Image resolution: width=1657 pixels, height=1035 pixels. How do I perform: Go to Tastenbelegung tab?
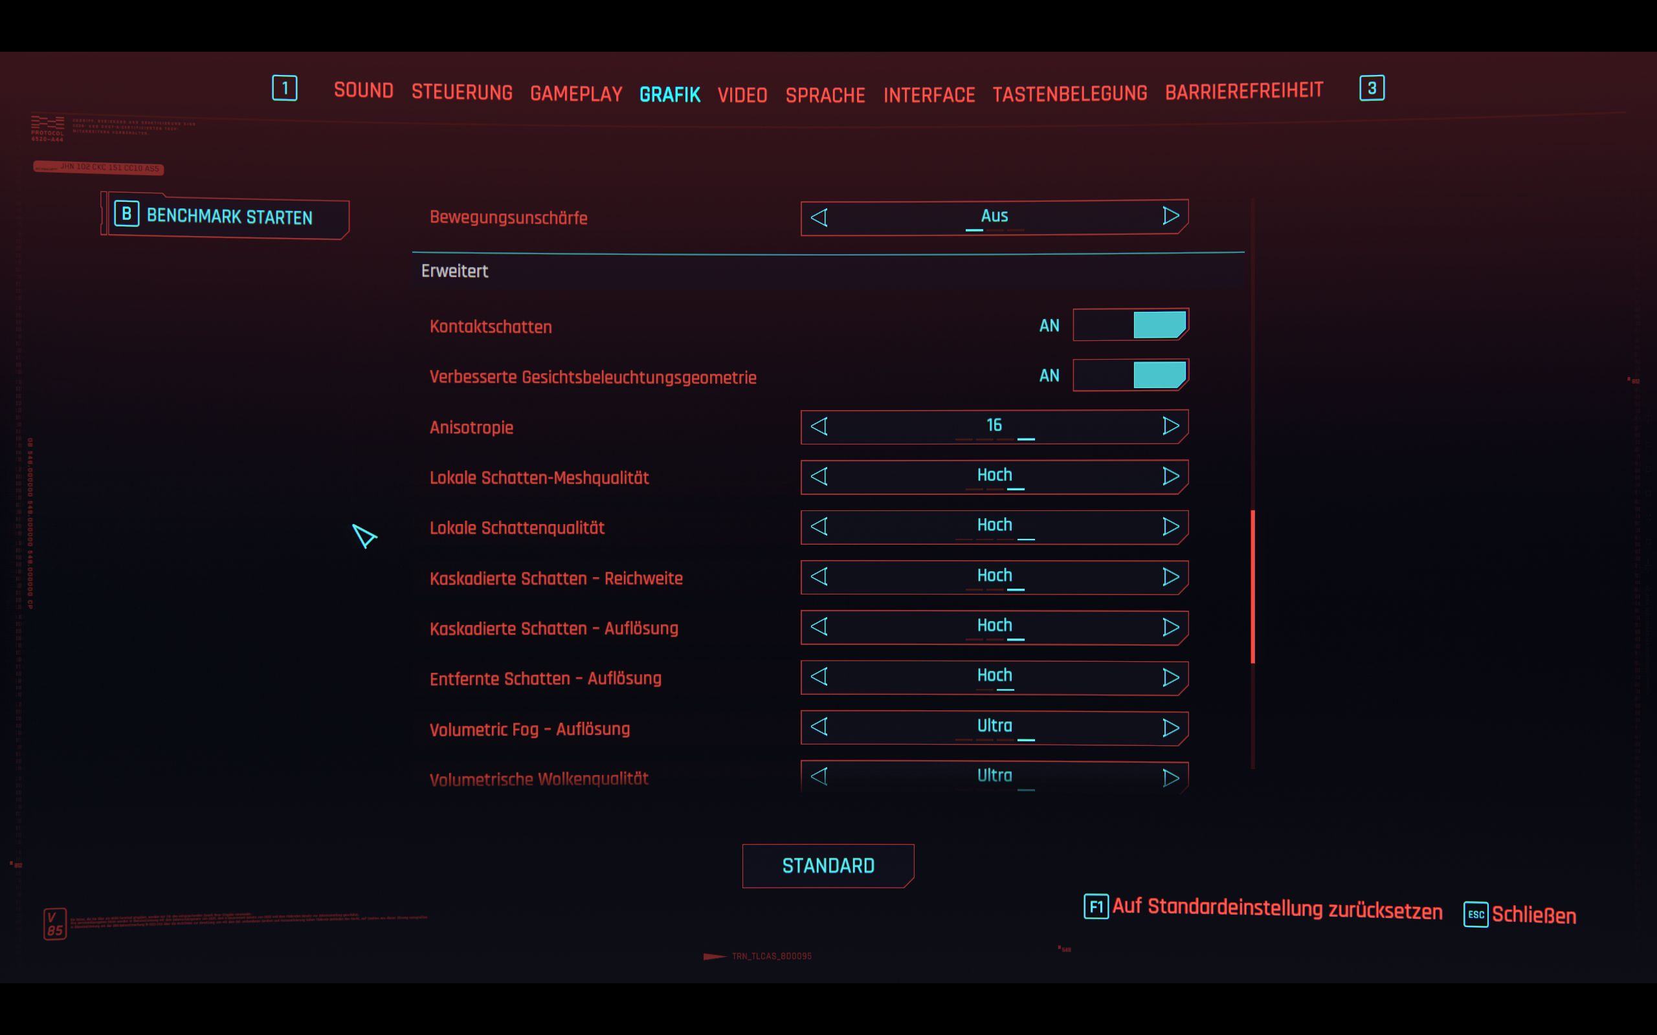1070,93
